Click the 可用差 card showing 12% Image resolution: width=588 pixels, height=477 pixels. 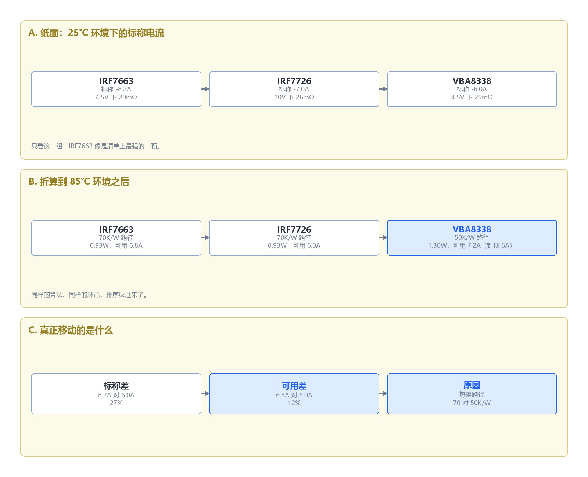coord(294,394)
